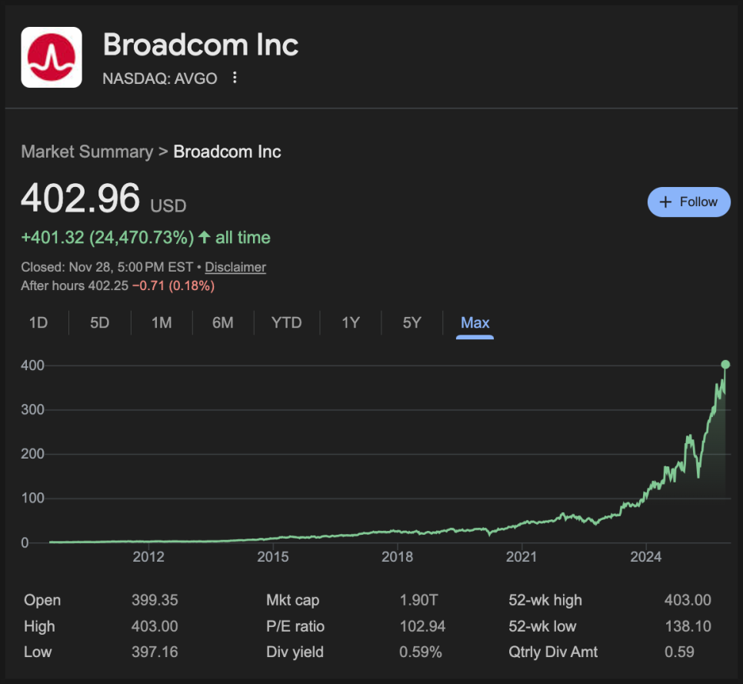Select the Max time range tab
This screenshot has width=743, height=684.
tap(475, 322)
